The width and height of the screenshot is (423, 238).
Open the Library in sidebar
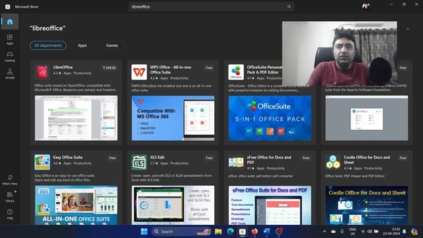tap(10, 197)
